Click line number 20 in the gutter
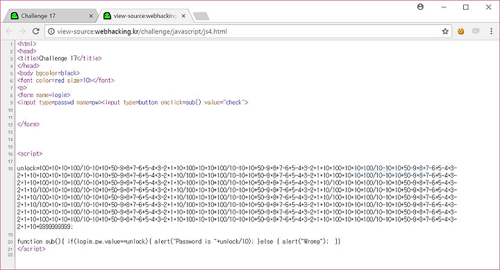This screenshot has width=500, height=270. (10, 242)
